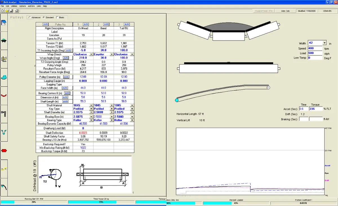338x206 pixels.
Task: Select the troughed idler icon in the sidebar
Action: point(4,40)
